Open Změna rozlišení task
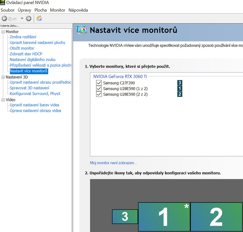Image resolution: width=243 pixels, height=232 pixels. pos(23,37)
